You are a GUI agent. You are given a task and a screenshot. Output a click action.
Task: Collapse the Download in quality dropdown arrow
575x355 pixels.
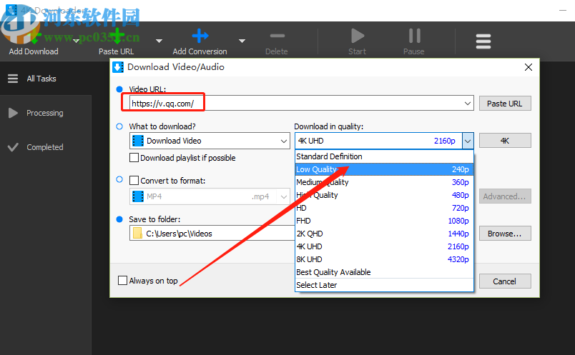pyautogui.click(x=467, y=141)
